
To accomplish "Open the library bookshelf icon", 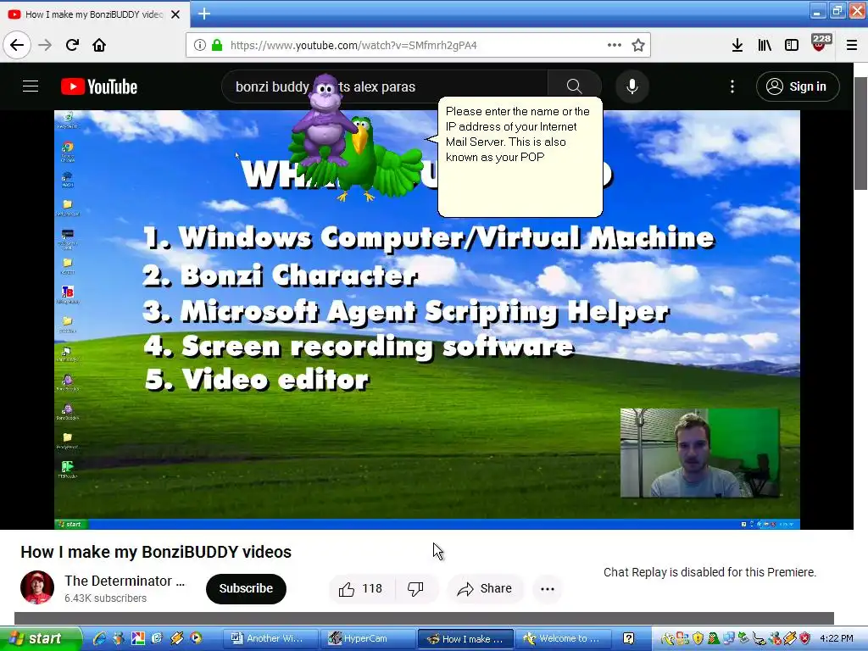I will tap(765, 45).
